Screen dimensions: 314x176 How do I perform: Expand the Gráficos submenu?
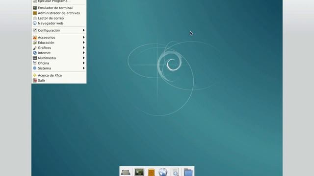59,48
